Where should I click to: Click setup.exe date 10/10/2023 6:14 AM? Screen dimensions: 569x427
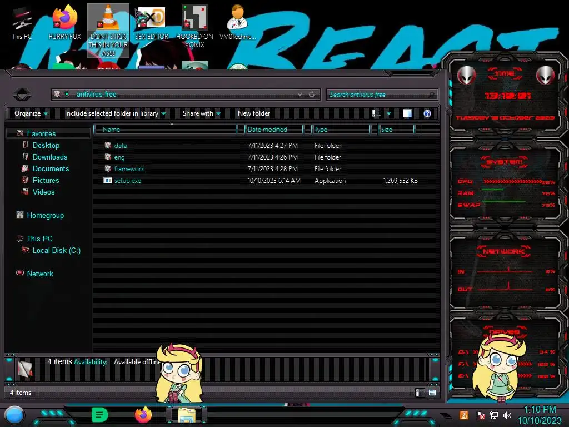coord(274,181)
